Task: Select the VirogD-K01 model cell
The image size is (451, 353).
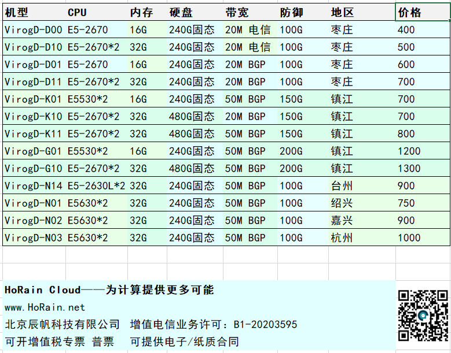Action: point(34,99)
